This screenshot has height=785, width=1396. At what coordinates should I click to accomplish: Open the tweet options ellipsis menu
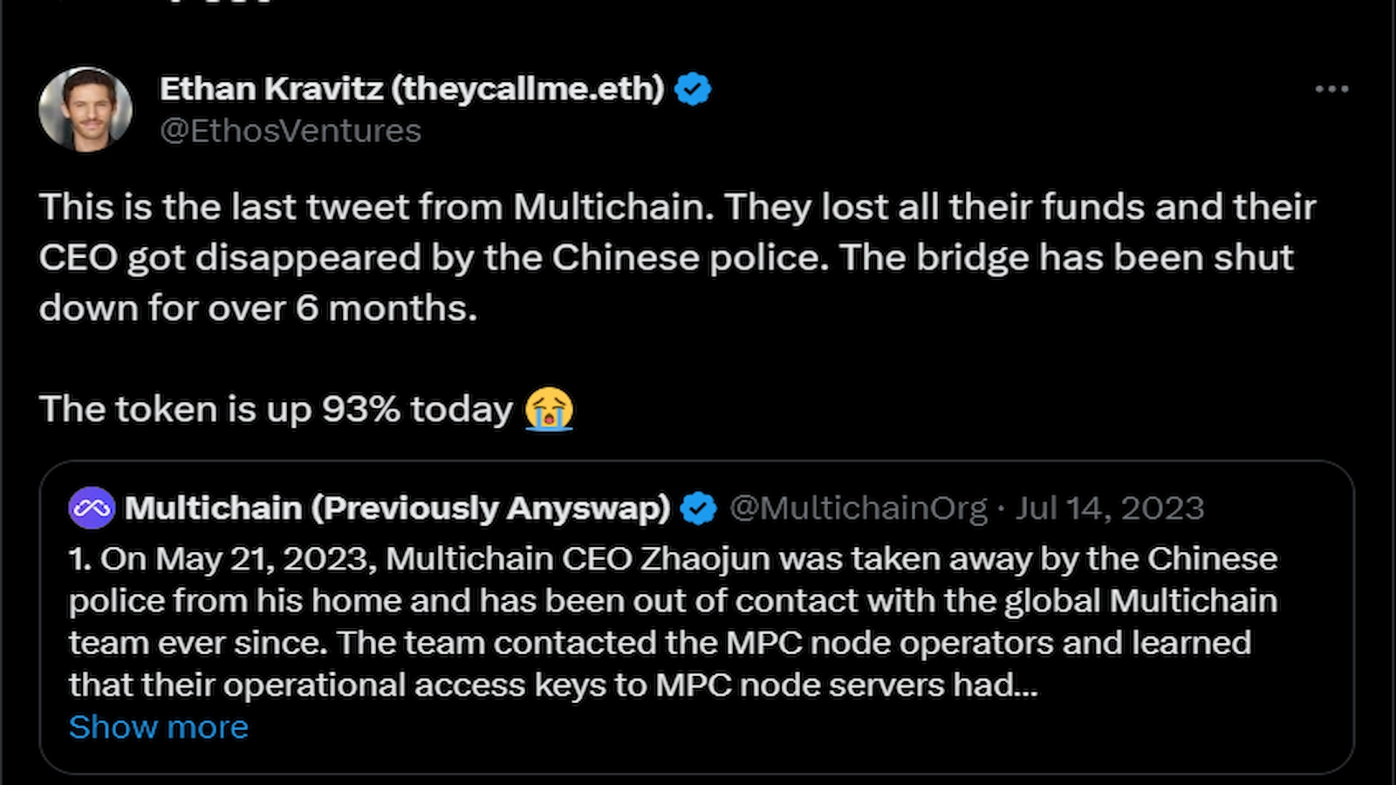1331,88
